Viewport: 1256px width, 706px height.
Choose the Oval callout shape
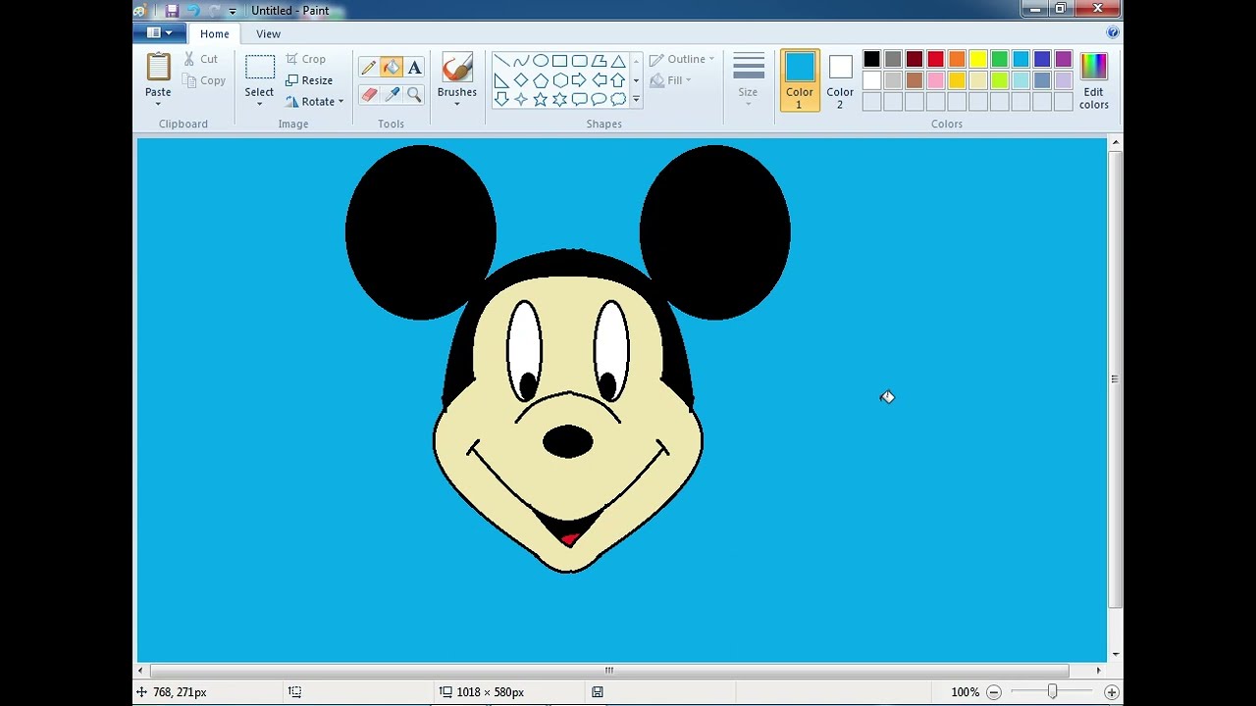point(599,99)
